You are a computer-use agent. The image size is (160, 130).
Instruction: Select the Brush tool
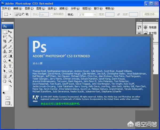pyautogui.click(x=10, y=47)
